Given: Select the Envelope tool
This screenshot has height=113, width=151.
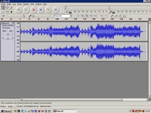Looking at the screenshot, I should click(x=7, y=8).
